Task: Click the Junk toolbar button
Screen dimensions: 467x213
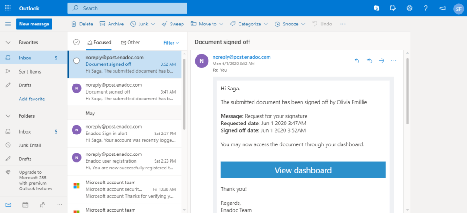Action: coord(140,24)
